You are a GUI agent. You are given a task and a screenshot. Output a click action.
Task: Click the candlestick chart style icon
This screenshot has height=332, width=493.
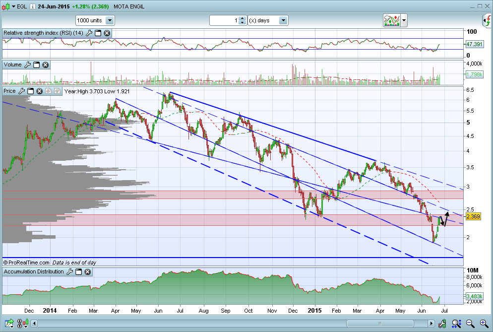pos(6,6)
